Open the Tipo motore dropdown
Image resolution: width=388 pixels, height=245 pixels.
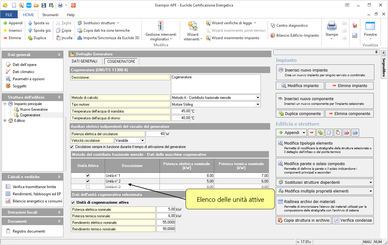coord(257,104)
